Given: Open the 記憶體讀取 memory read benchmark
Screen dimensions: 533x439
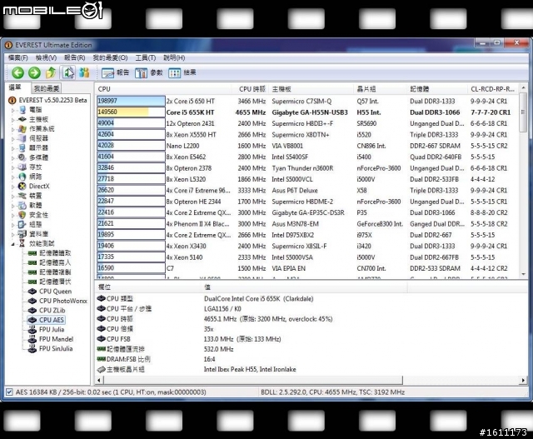Looking at the screenshot, I should 50,253.
